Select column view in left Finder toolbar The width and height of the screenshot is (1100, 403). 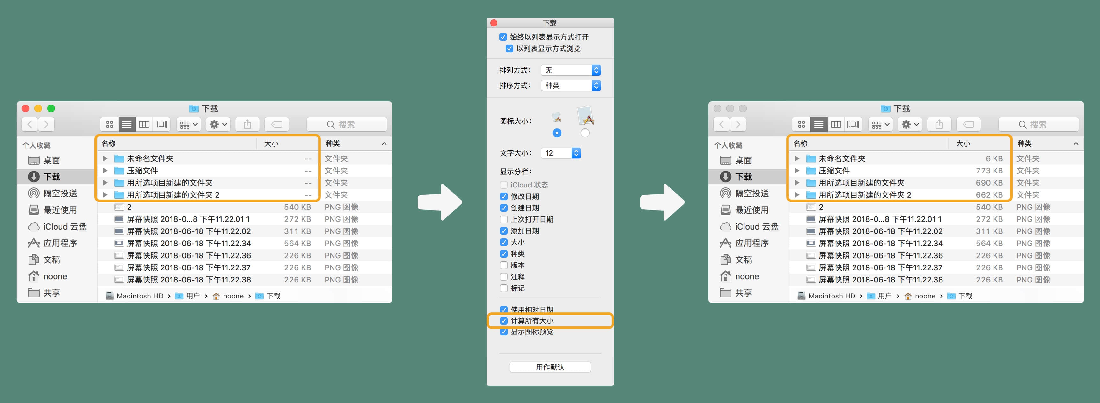click(x=144, y=124)
